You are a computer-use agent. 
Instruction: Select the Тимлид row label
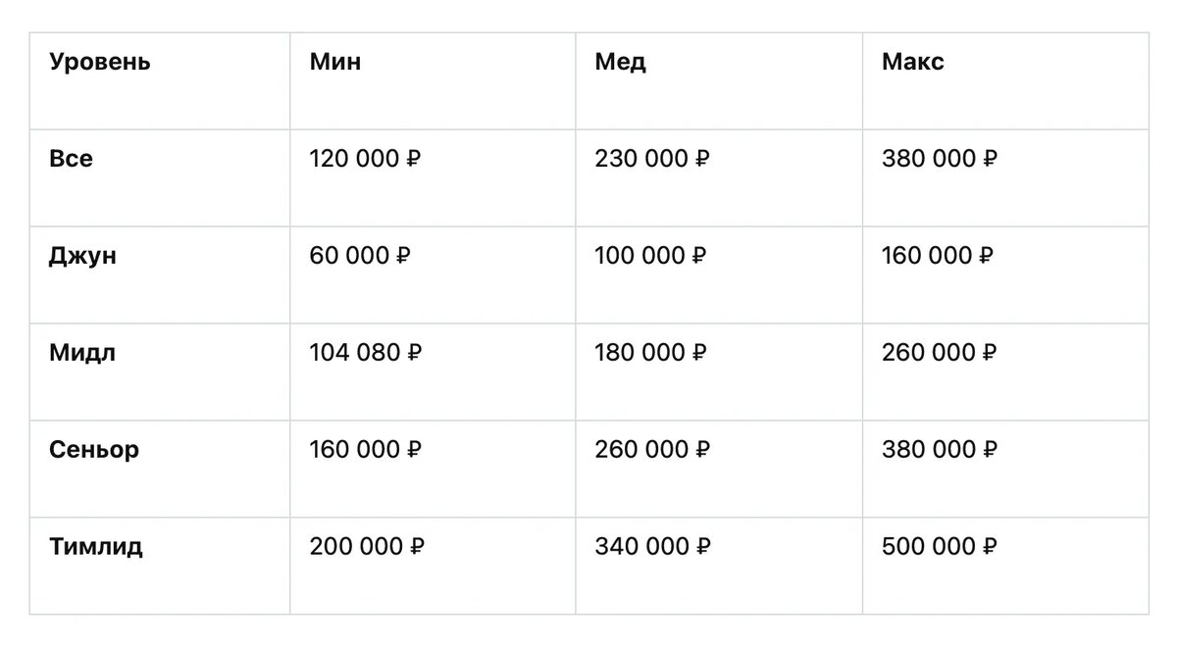pyautogui.click(x=96, y=547)
